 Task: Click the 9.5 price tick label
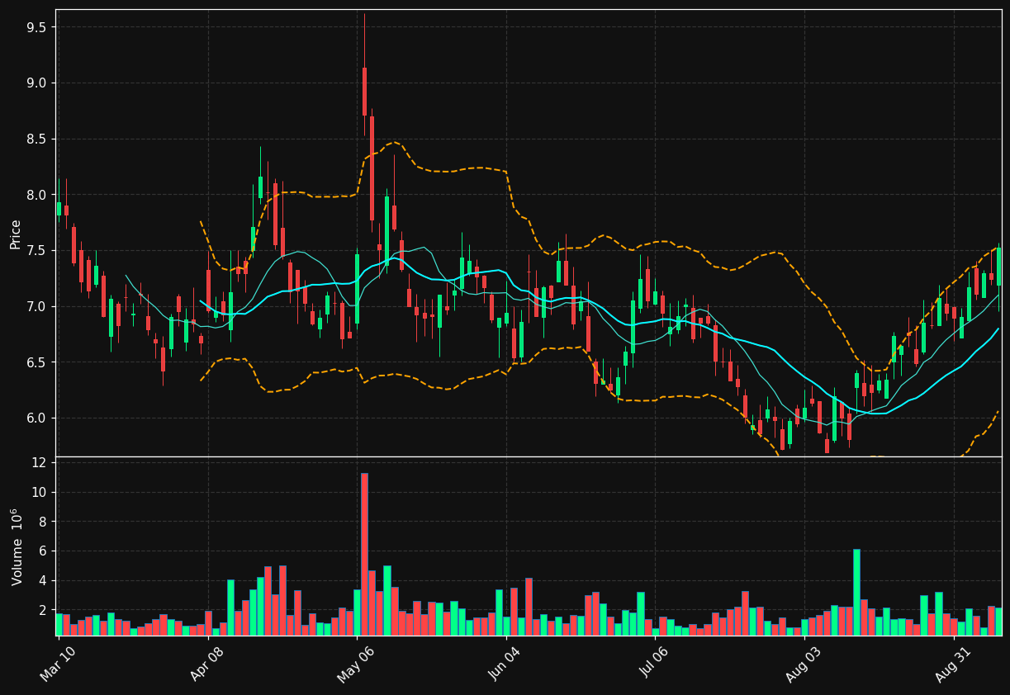click(x=36, y=27)
